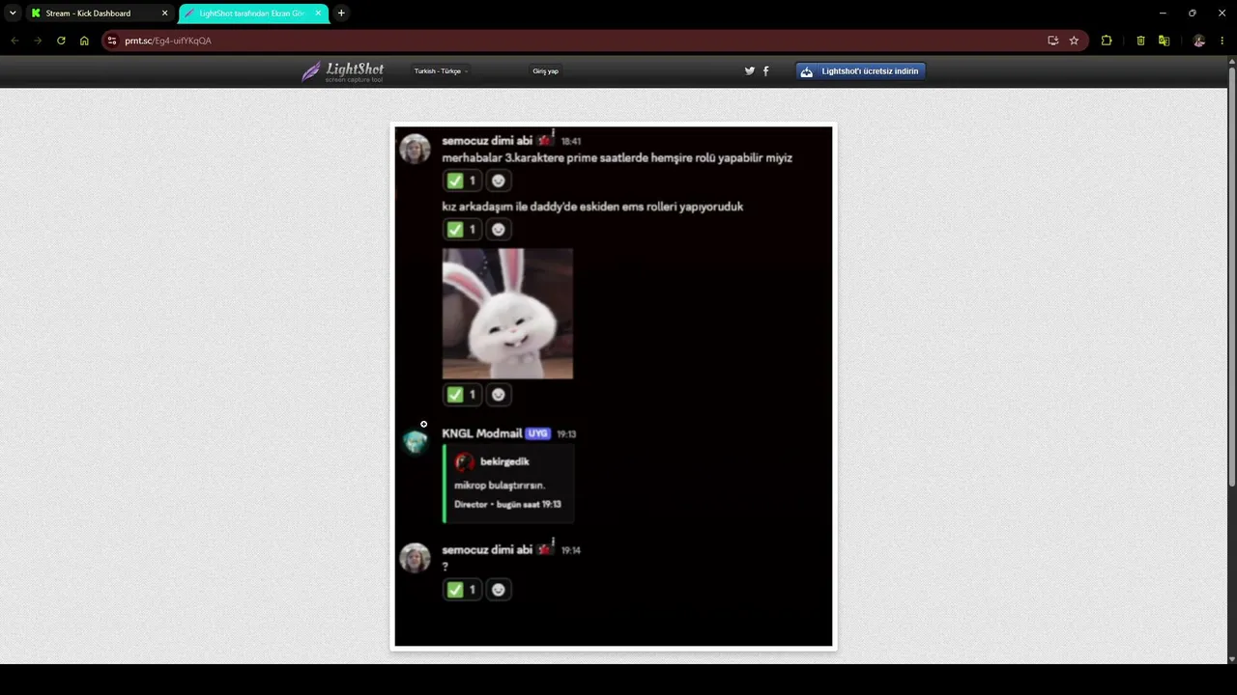Open the Extensions puzzle menu
The width and height of the screenshot is (1237, 695).
click(x=1107, y=41)
